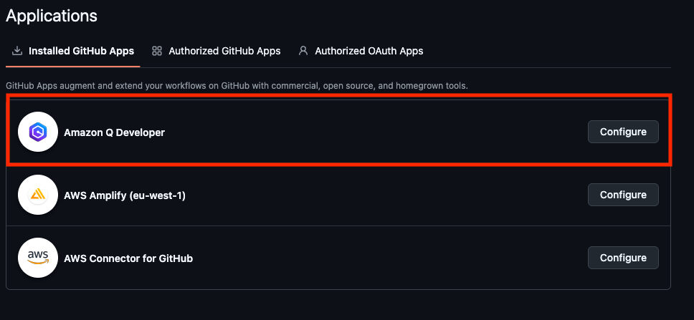
Task: Click the Amazon Q Developer hexagon logo
Action: click(38, 132)
